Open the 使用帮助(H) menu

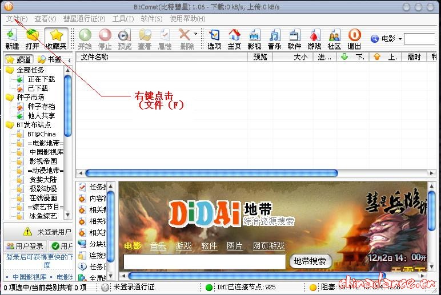pyautogui.click(x=187, y=19)
